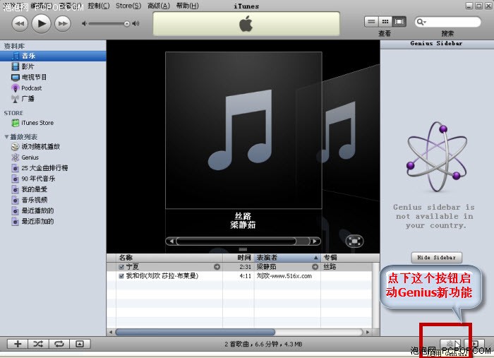Sort by the 专辑 column header

click(350, 258)
